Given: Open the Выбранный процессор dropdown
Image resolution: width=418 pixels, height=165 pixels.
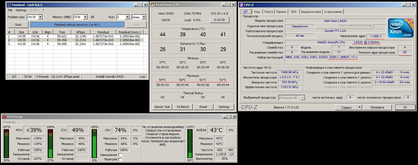Looking at the screenshot, I should click(303, 98).
